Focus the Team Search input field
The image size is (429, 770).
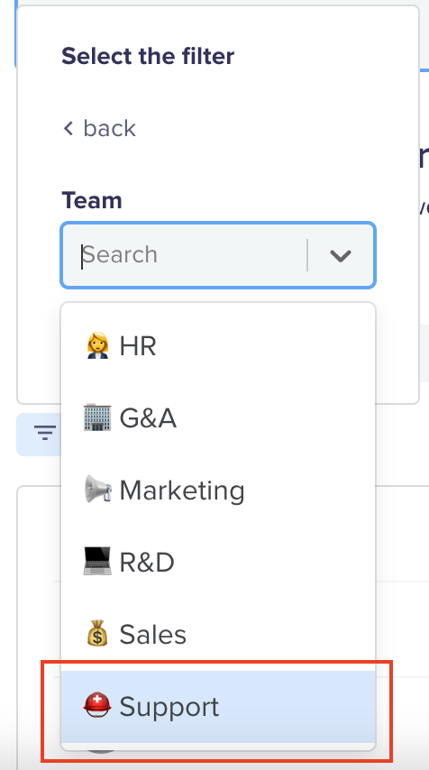pos(194,255)
